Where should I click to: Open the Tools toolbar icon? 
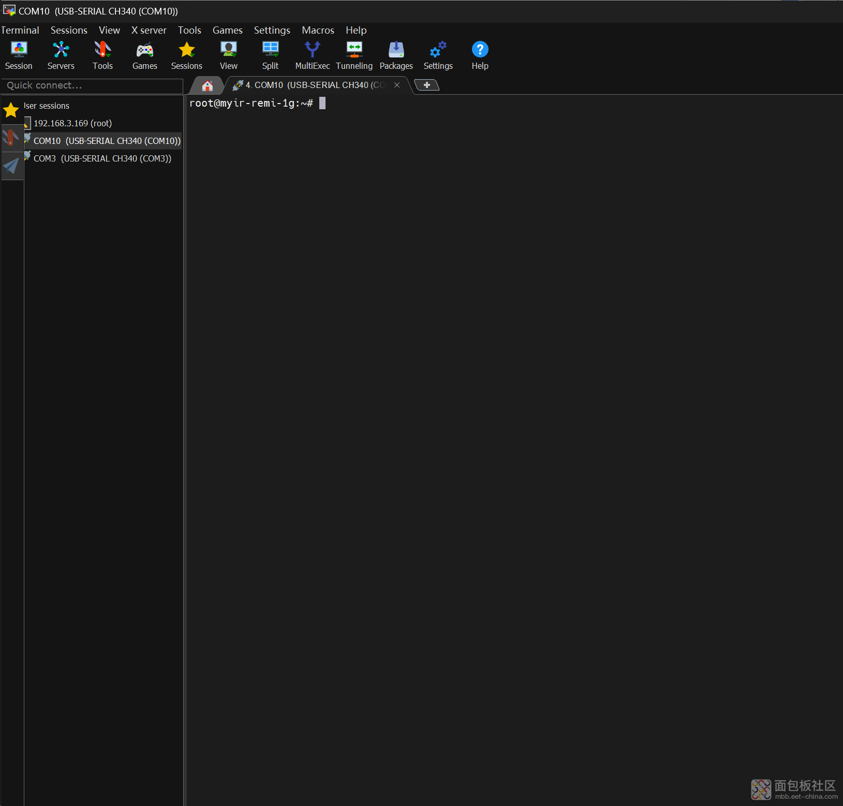[x=102, y=55]
